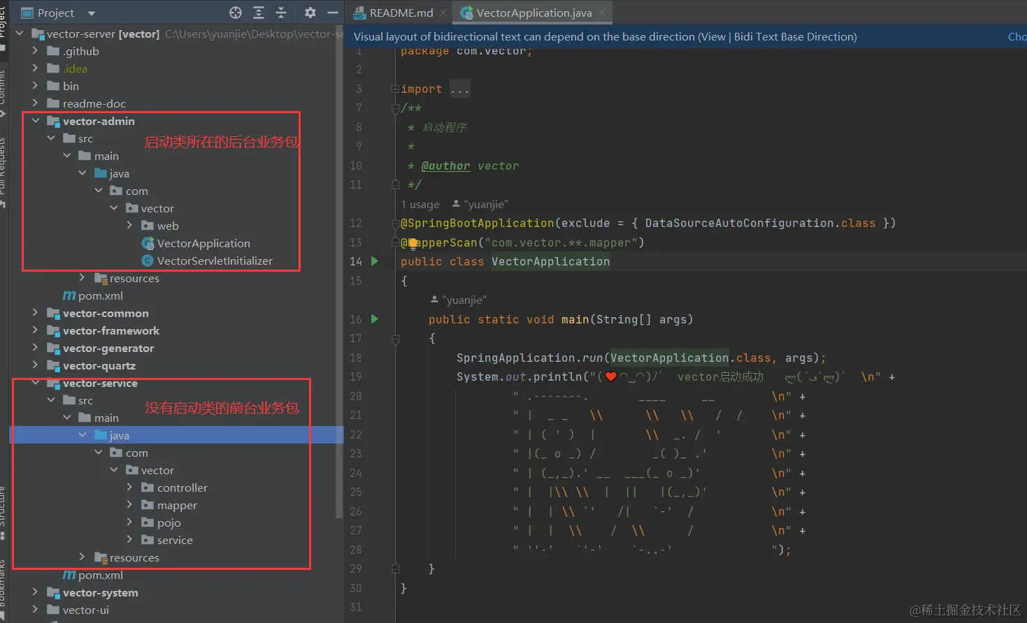This screenshot has height=623, width=1027.
Task: Select vector-server root project node
Action: click(103, 34)
